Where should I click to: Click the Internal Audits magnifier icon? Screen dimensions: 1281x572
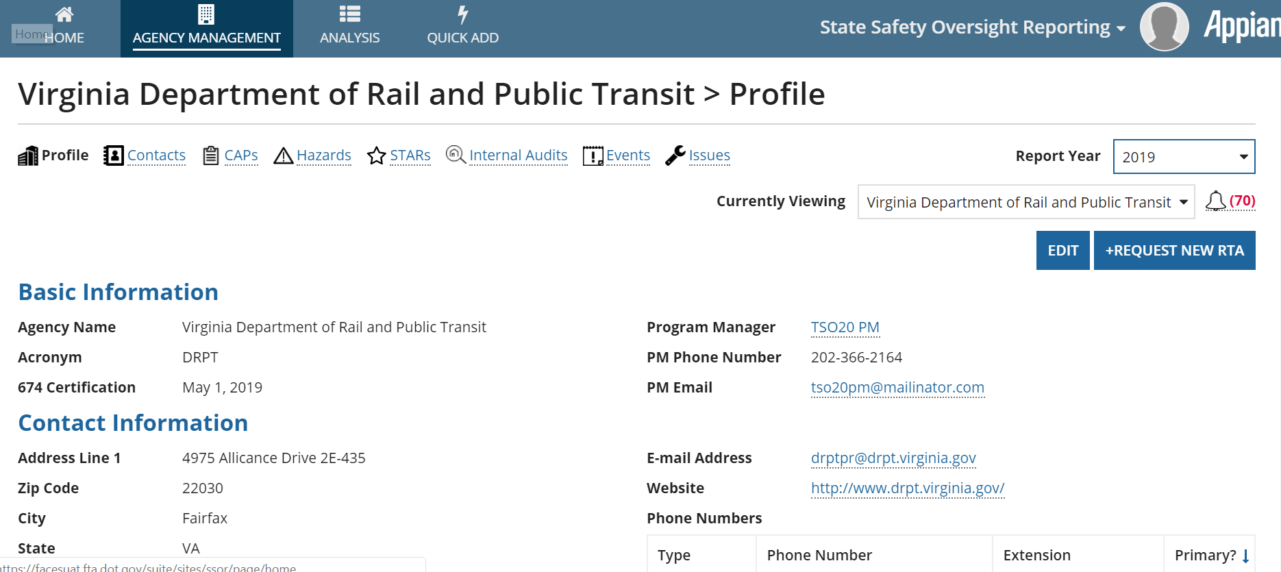tap(455, 155)
